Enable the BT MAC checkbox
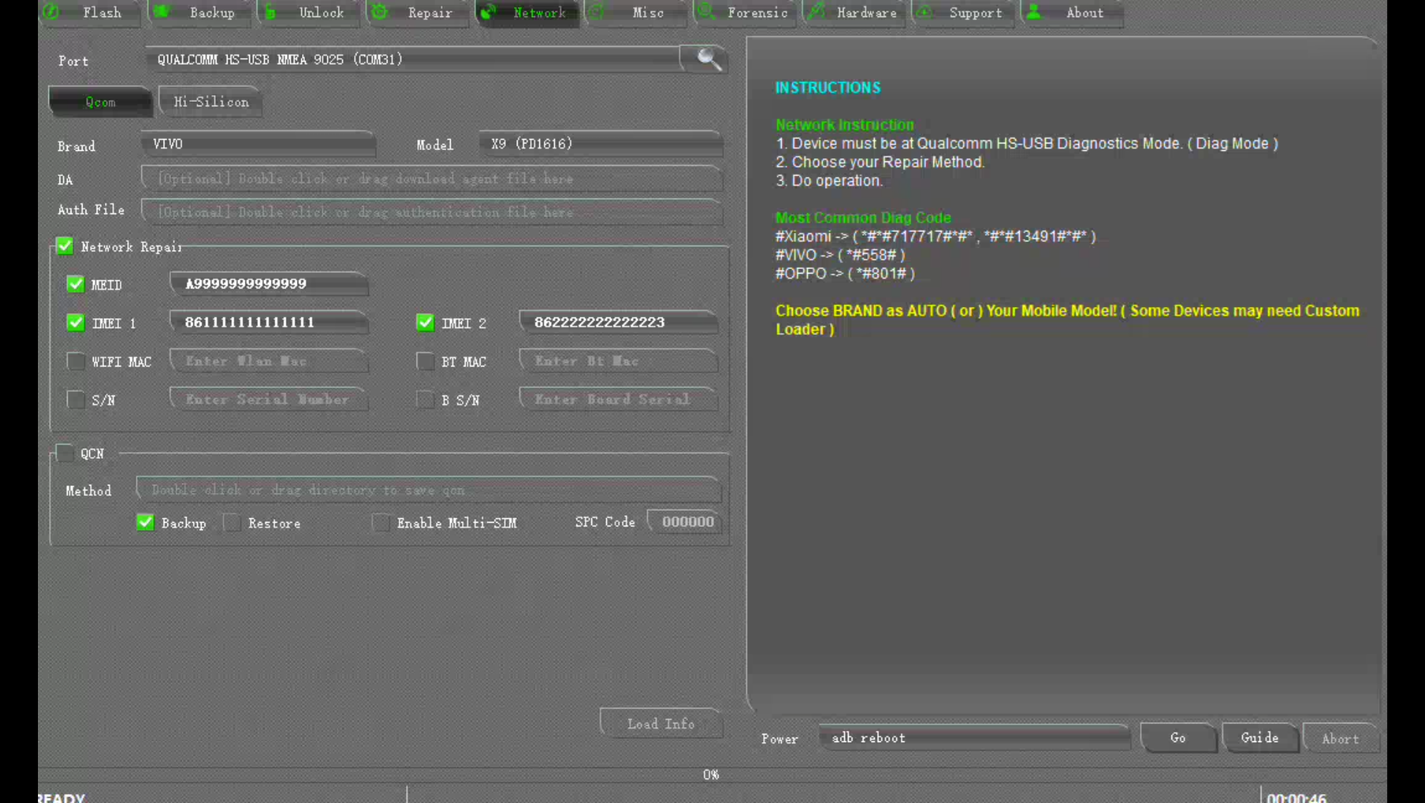The image size is (1425, 803). 425,361
